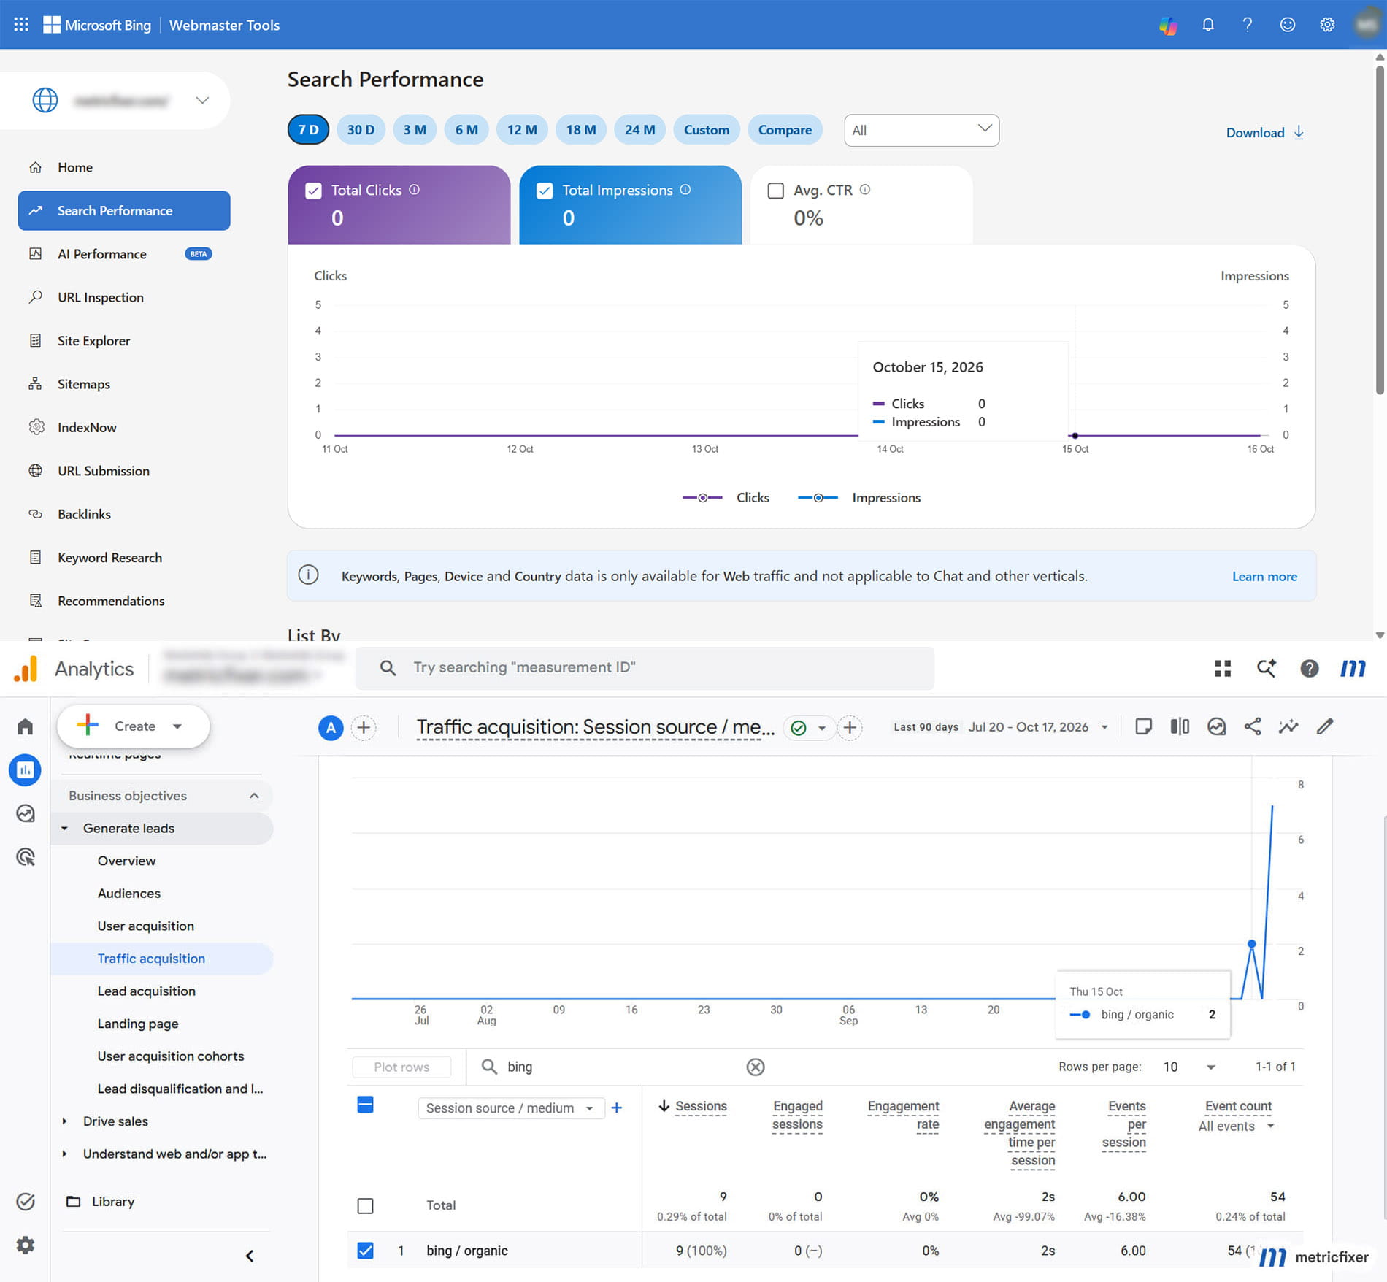Open Analytics help icon
1387x1282 pixels.
pyautogui.click(x=1310, y=668)
